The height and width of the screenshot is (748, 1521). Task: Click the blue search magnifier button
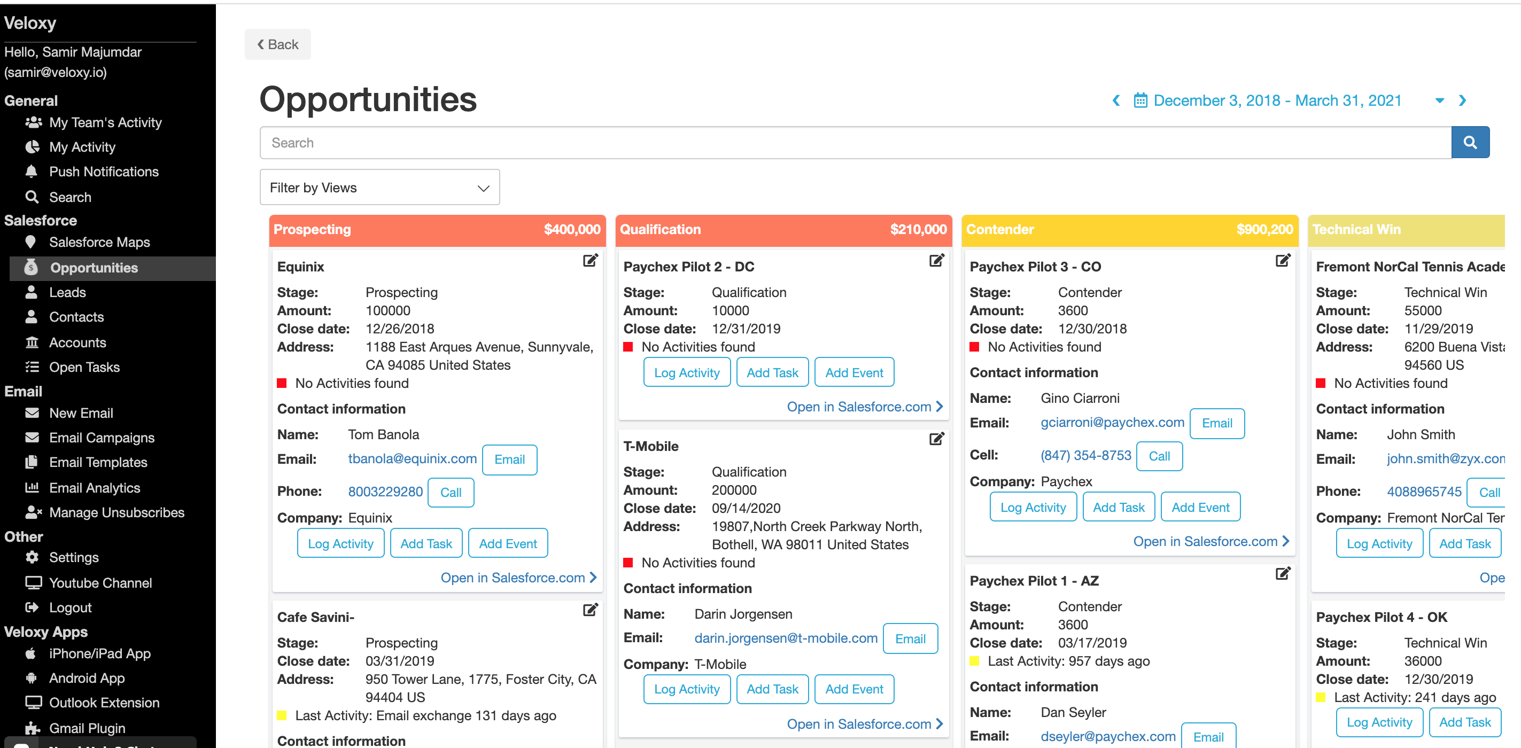1470,142
